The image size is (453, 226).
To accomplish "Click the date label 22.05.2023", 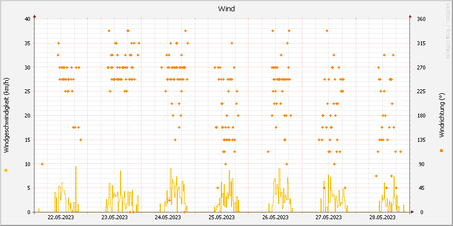I will 61,217.
